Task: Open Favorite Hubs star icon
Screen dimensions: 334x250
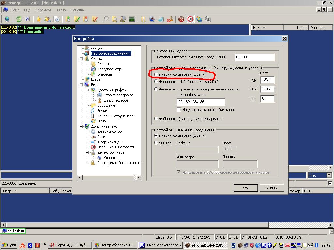Action: click(x=38, y=19)
